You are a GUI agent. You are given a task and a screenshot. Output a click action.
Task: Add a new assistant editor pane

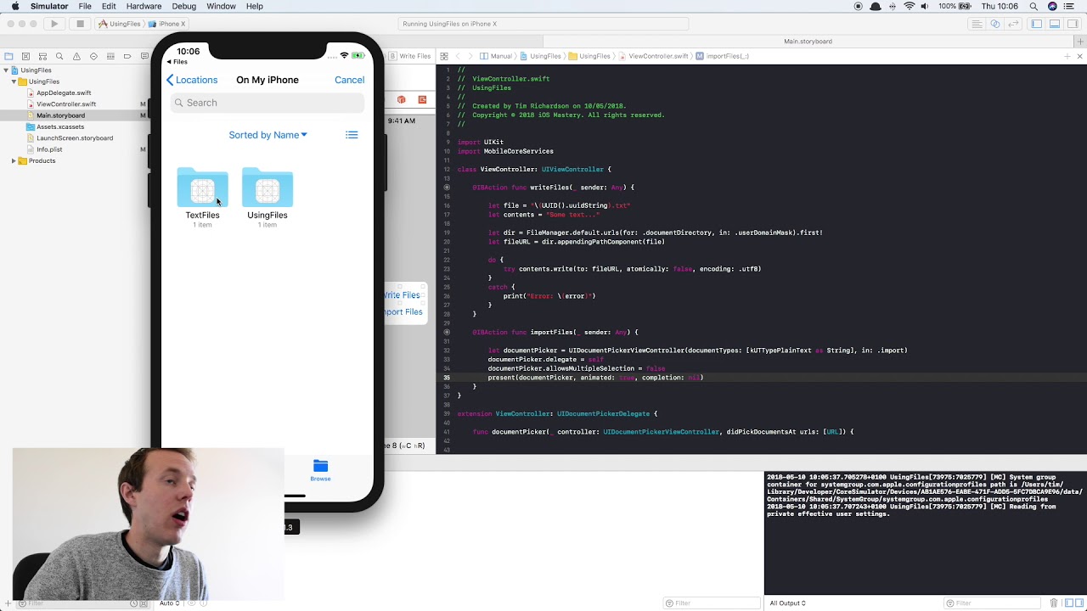click(1067, 56)
